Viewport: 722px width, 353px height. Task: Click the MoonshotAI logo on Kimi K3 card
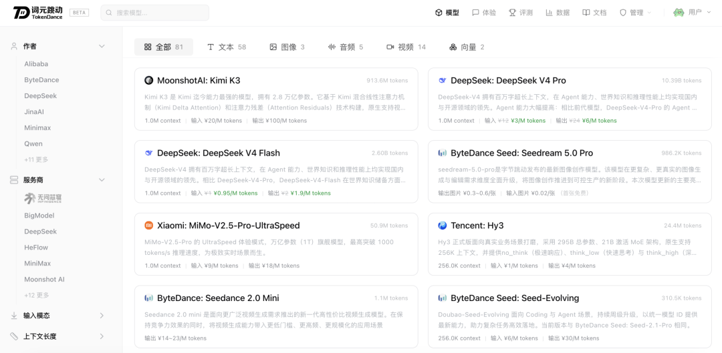(x=148, y=81)
